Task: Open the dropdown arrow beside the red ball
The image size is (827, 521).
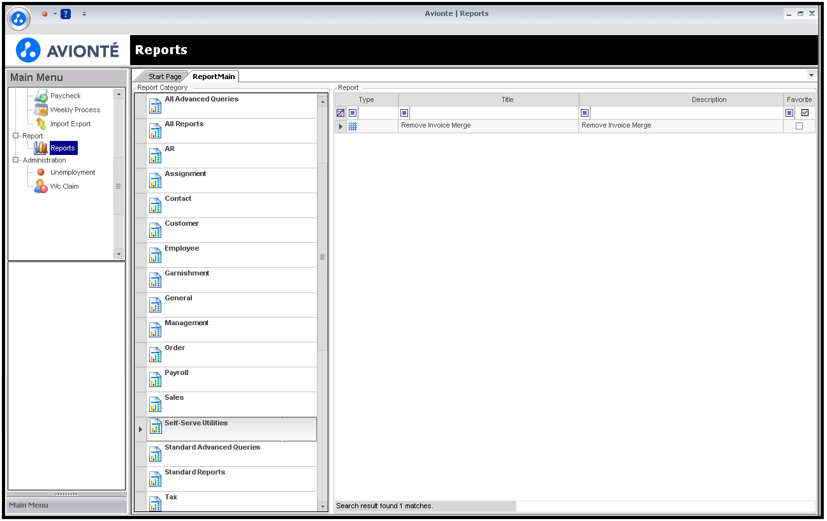Action: (x=55, y=13)
